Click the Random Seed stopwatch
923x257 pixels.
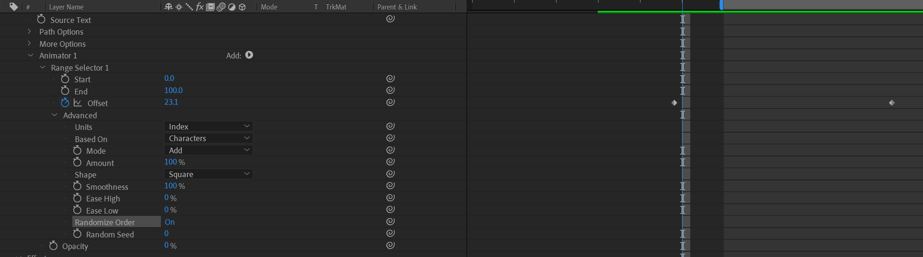(77, 234)
